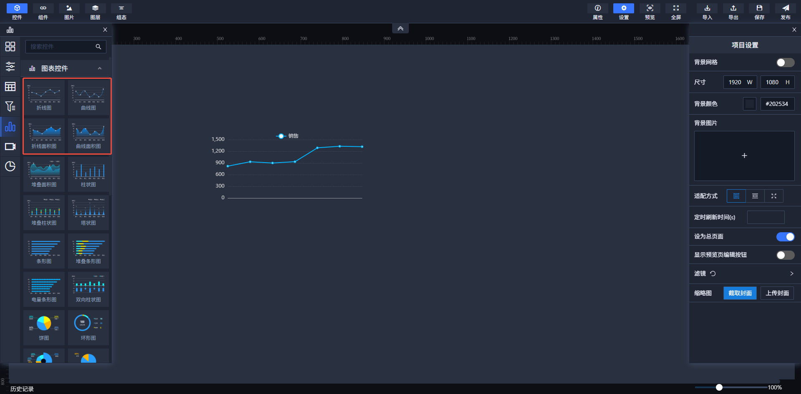The height and width of the screenshot is (394, 801).
Task: Collapse the 图表控件 section
Action: [100, 68]
